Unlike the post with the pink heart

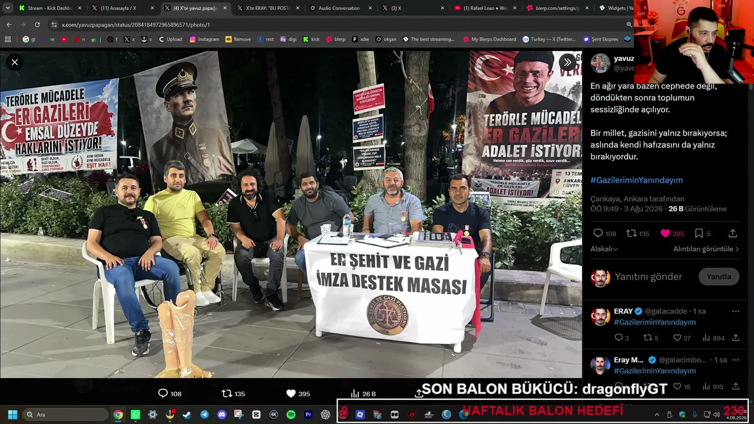tap(665, 233)
